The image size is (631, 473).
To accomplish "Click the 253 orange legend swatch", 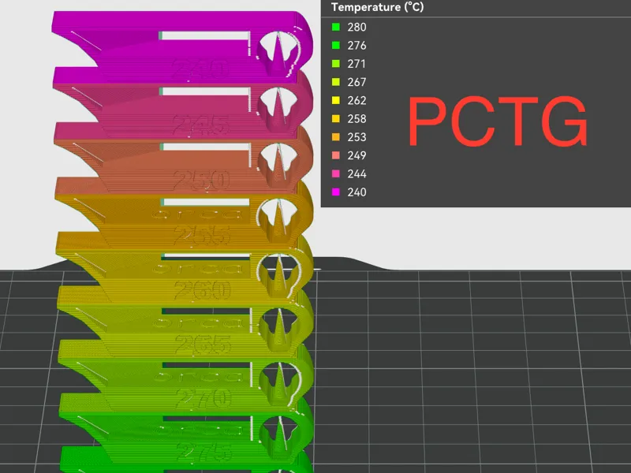I will [336, 137].
